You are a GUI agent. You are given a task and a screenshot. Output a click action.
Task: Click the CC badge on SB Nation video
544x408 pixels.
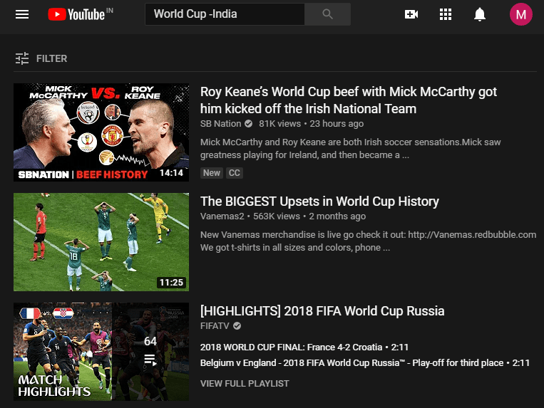235,173
